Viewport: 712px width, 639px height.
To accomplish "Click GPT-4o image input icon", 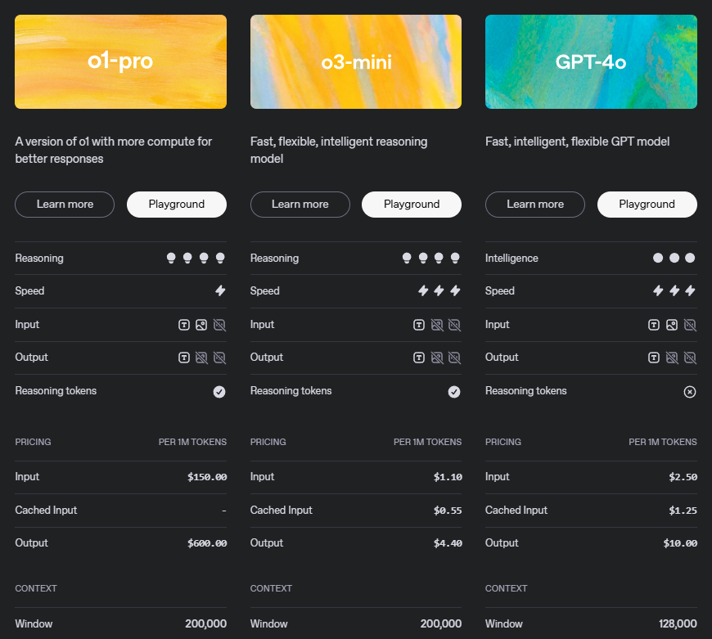I will (672, 325).
